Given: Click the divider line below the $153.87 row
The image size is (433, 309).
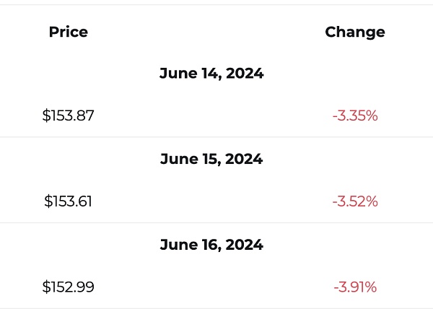Looking at the screenshot, I should point(216,137).
